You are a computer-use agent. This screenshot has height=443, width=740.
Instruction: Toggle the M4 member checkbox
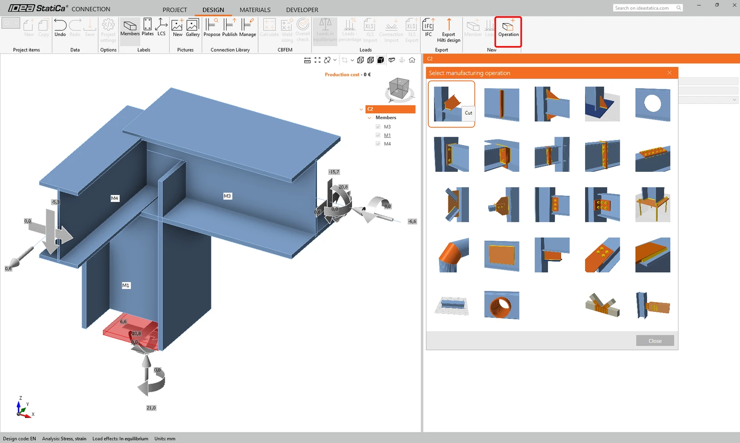tap(378, 144)
